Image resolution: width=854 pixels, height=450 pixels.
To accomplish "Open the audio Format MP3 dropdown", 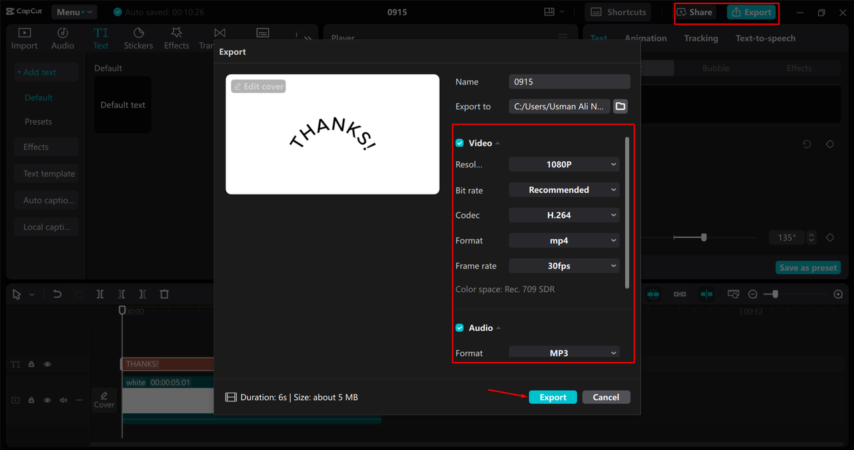I will click(564, 353).
